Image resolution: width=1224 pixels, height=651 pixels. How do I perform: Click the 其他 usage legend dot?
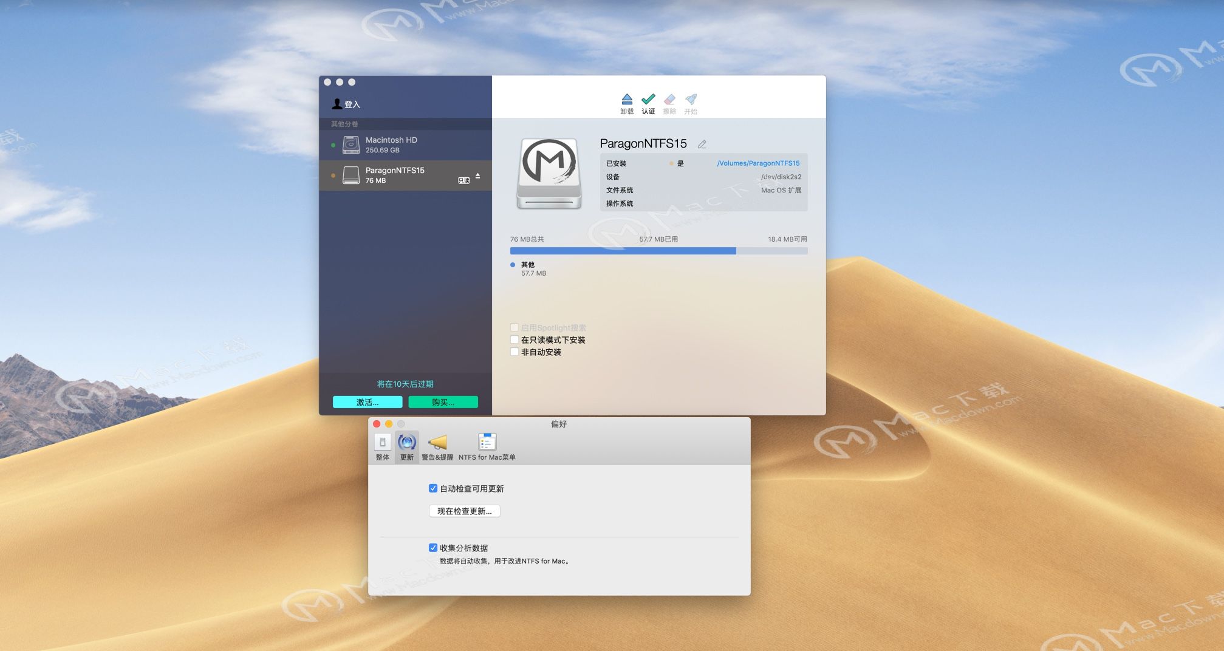tap(513, 265)
